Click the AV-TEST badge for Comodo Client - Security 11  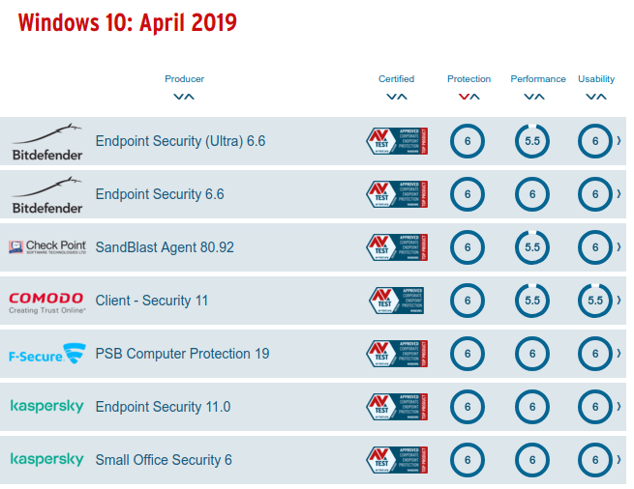coord(396,301)
